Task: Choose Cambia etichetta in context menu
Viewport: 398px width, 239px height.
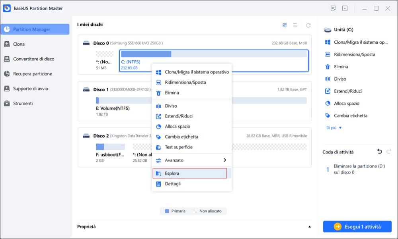Action: pyautogui.click(x=192, y=137)
